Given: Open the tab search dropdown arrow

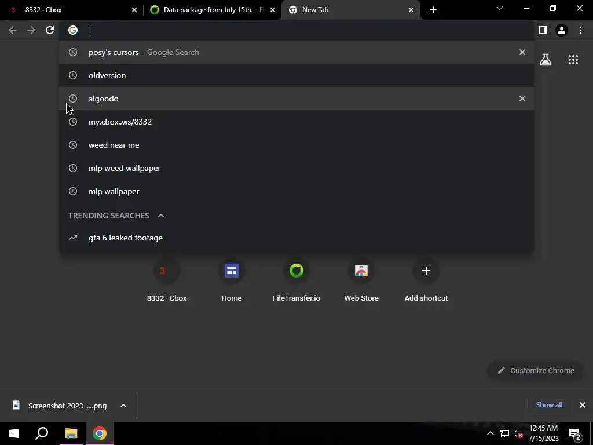Looking at the screenshot, I should coord(500,8).
